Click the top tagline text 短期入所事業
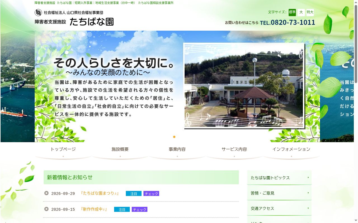 pos(83,3)
